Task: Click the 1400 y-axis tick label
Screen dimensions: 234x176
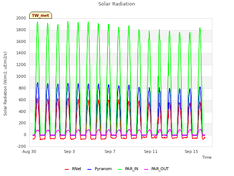Action: 21,53
